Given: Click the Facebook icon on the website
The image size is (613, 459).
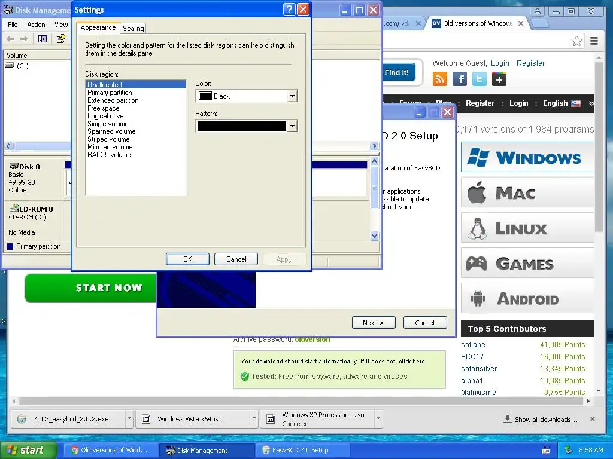Looking at the screenshot, I should pos(460,79).
